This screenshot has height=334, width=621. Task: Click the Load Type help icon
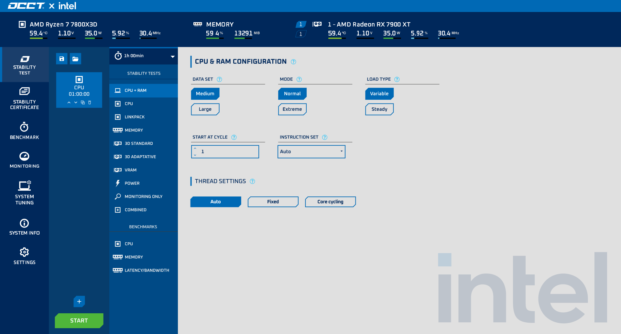[397, 79]
